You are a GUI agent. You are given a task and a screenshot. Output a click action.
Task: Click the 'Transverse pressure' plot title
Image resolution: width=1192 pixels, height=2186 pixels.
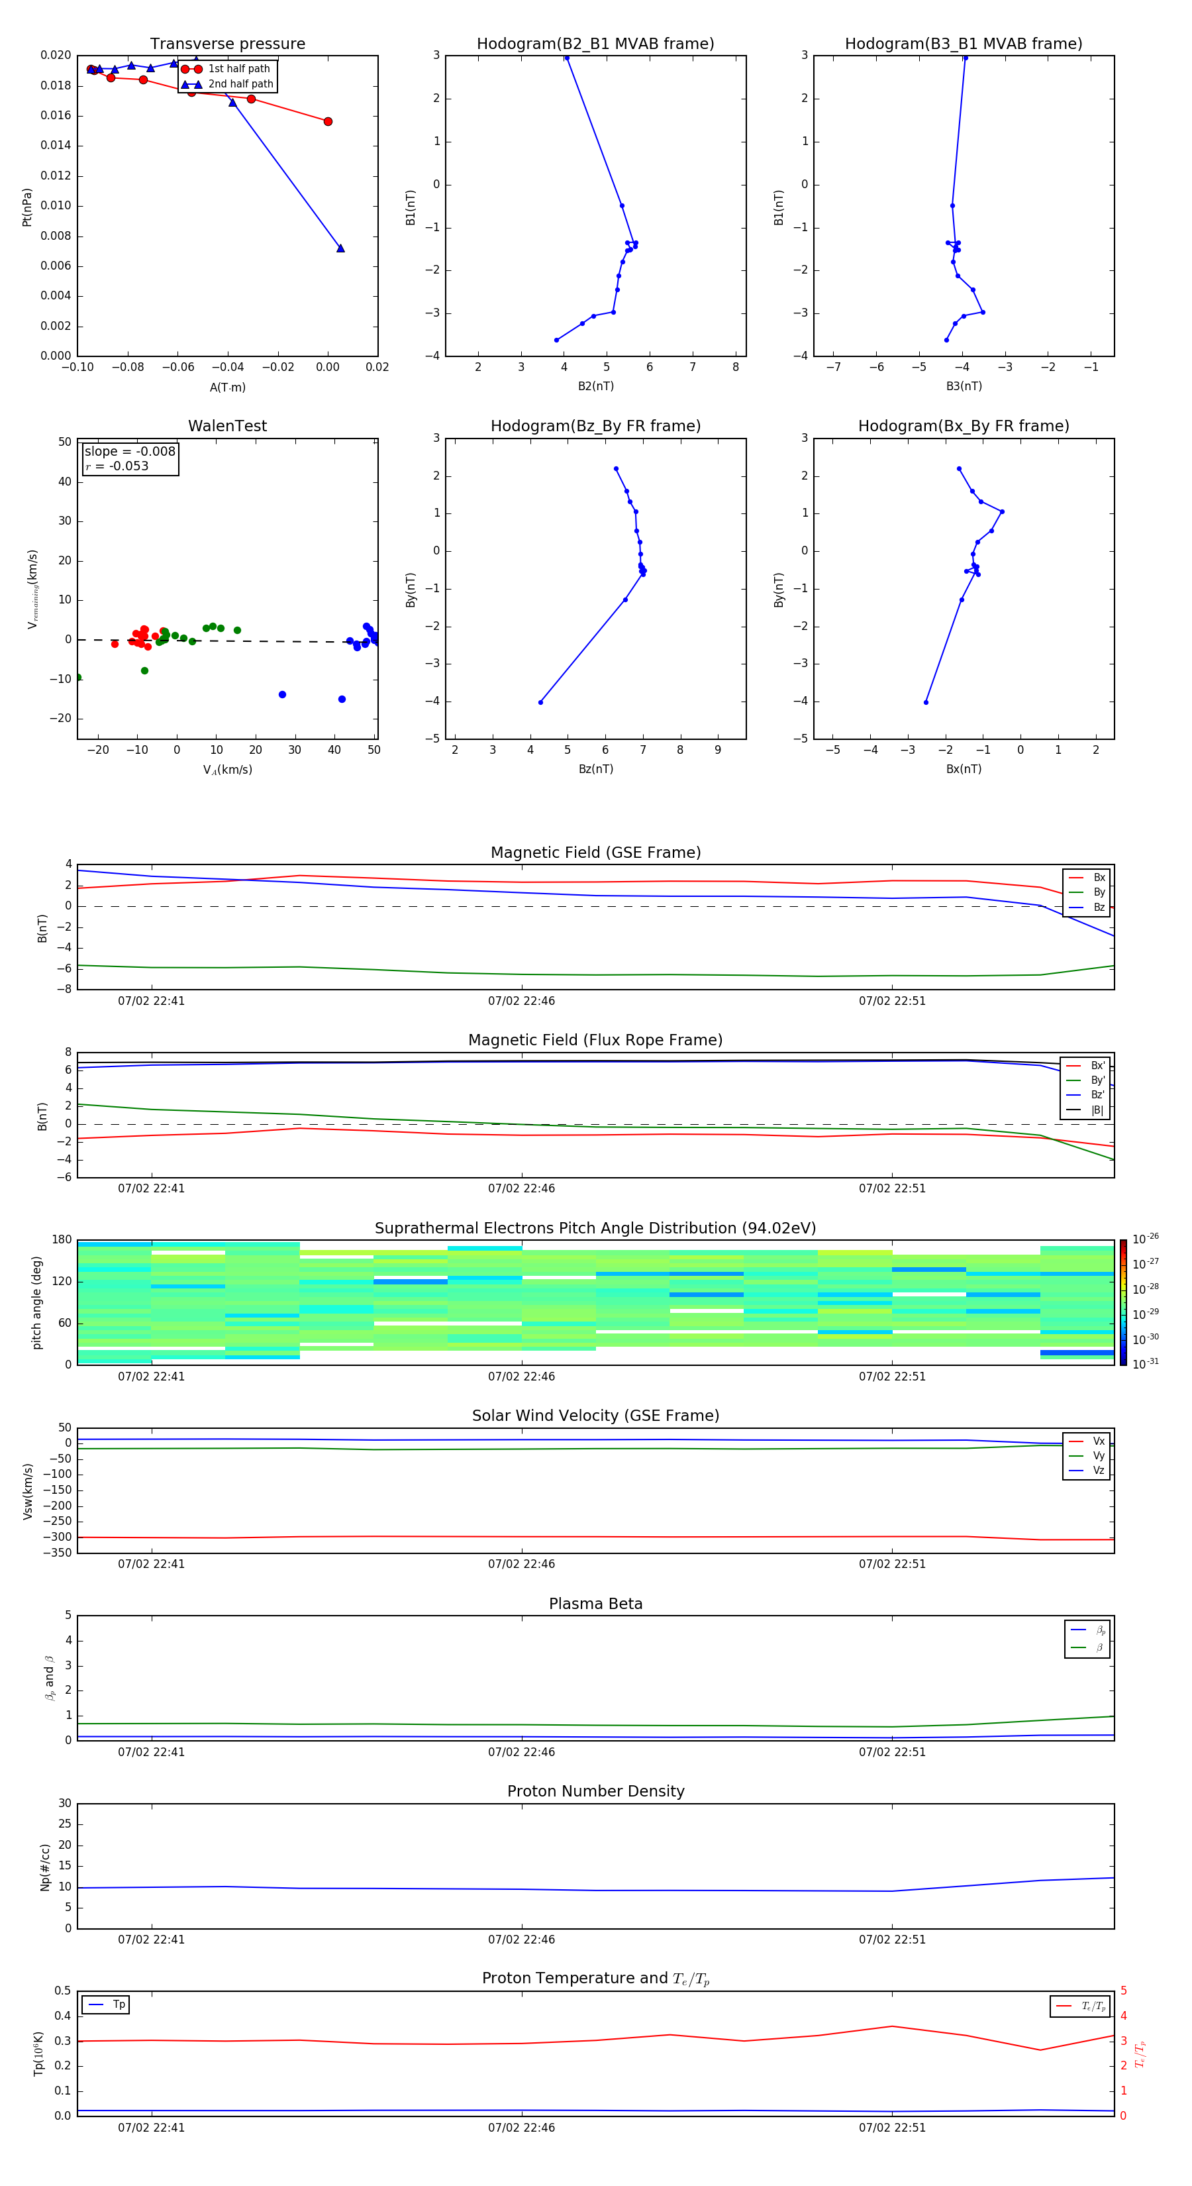[x=227, y=43]
